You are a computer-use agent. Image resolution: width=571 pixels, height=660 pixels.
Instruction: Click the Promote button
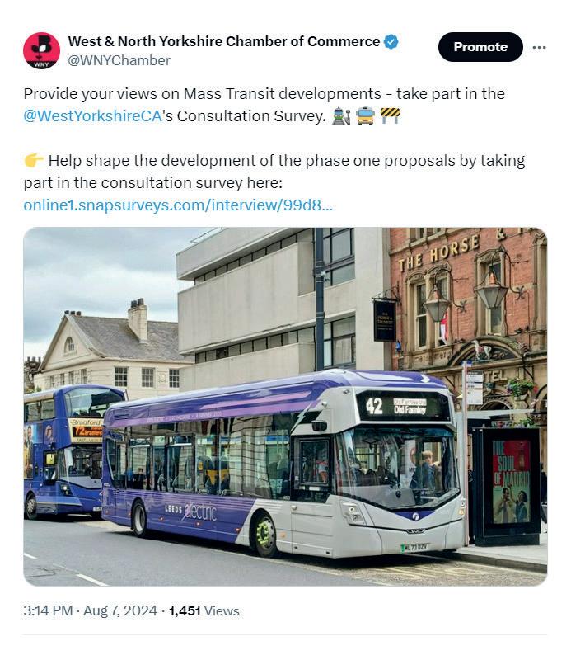pyautogui.click(x=480, y=47)
